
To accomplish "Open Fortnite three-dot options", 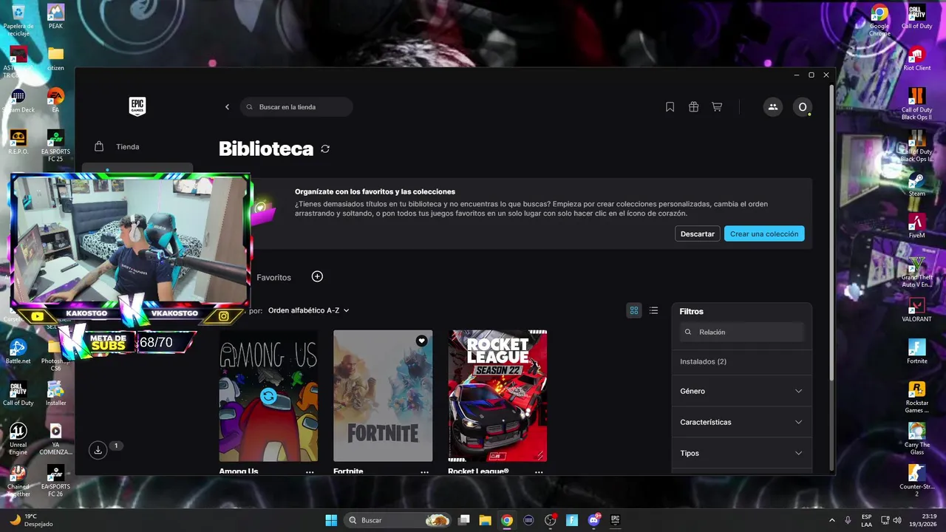I will [424, 471].
